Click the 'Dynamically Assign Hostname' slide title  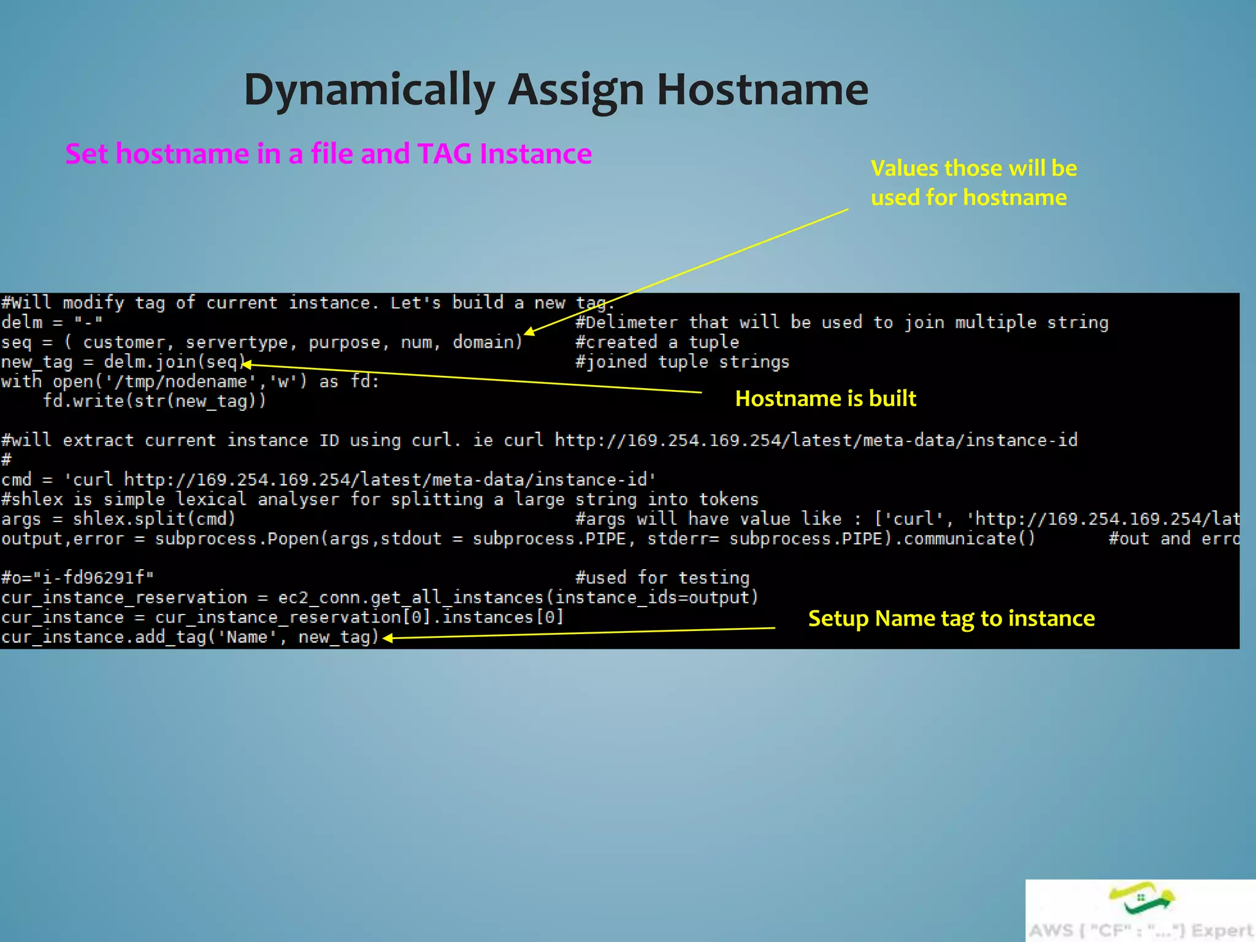coord(556,90)
